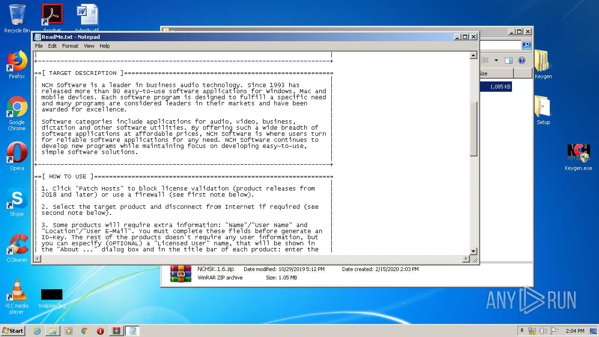
Task: Switch to Notepad taskbar button
Action: click(132, 331)
